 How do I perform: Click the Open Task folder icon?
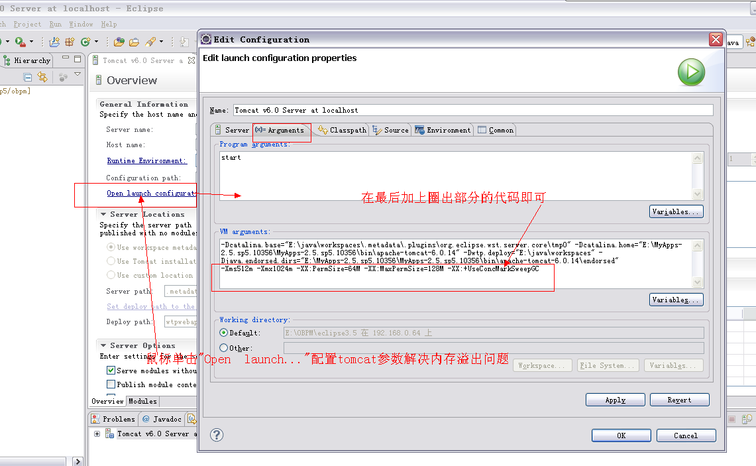click(134, 42)
